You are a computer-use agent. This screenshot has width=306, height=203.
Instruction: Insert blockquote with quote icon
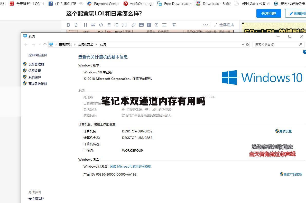coord(93,25)
